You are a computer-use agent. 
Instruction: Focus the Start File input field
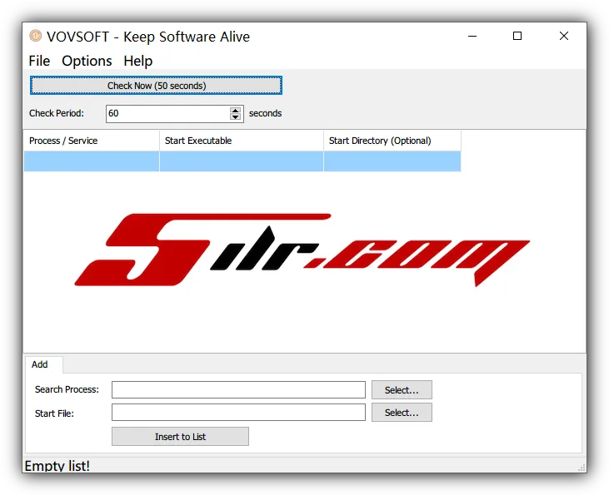coord(238,413)
